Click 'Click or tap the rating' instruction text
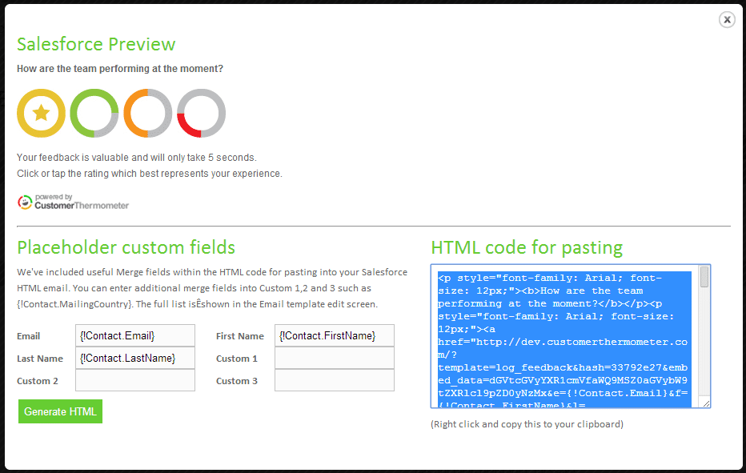 pos(150,174)
